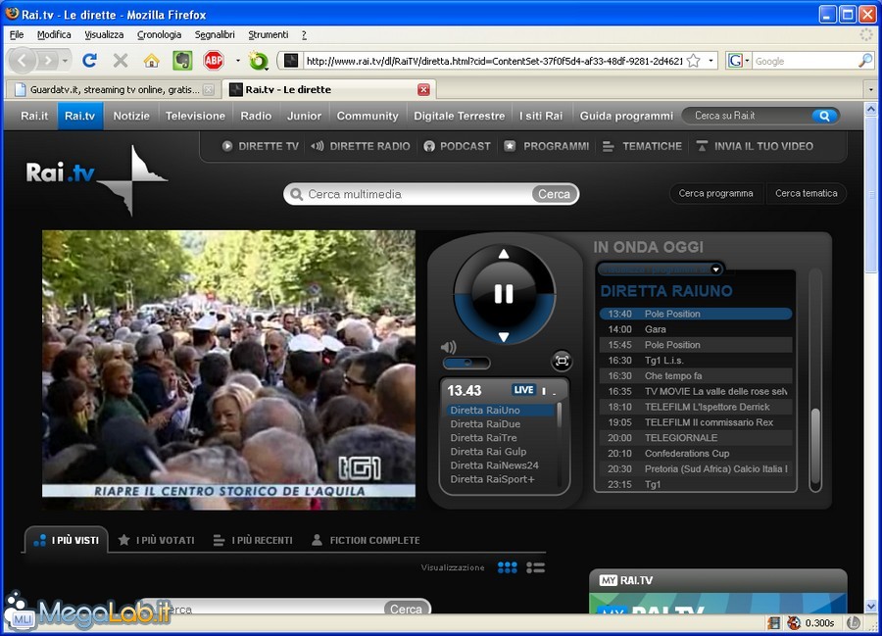
Task: Go to Guida programmi
Action: tap(626, 116)
